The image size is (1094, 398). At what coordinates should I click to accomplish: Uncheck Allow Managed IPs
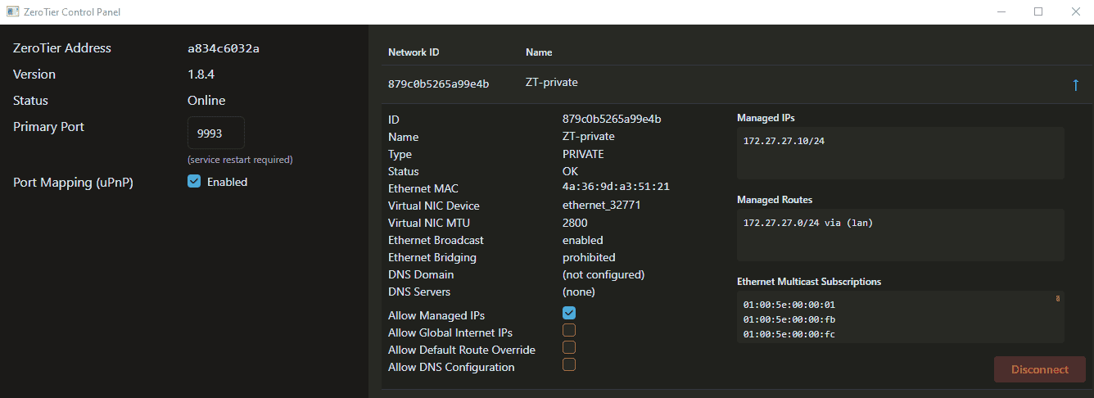(569, 313)
